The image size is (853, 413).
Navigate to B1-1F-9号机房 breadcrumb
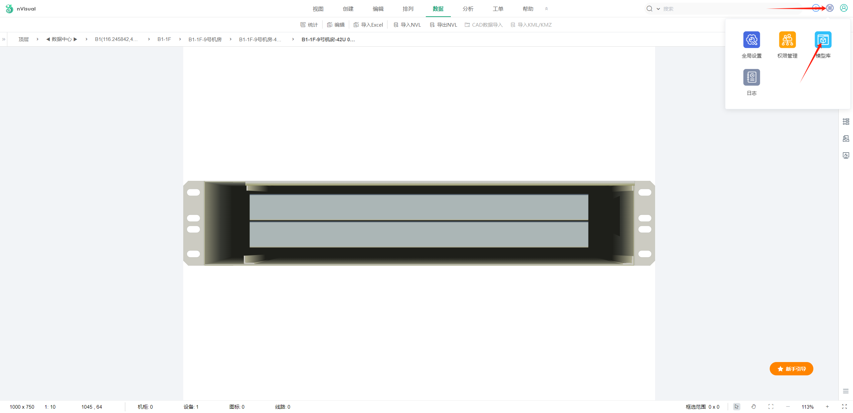[x=205, y=39]
